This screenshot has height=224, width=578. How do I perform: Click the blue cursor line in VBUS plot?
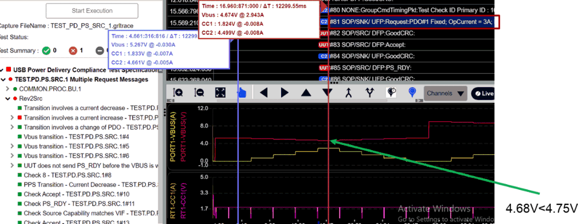[239, 136]
